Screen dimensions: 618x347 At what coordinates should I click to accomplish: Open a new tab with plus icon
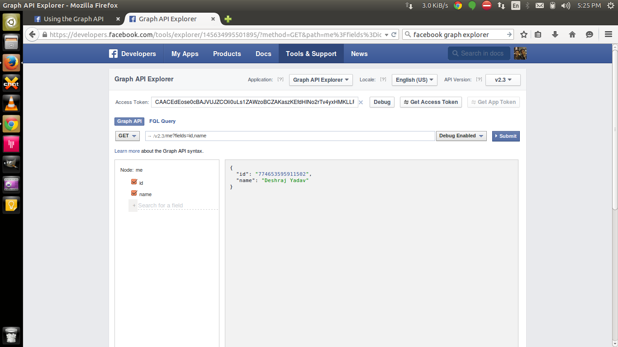(228, 19)
